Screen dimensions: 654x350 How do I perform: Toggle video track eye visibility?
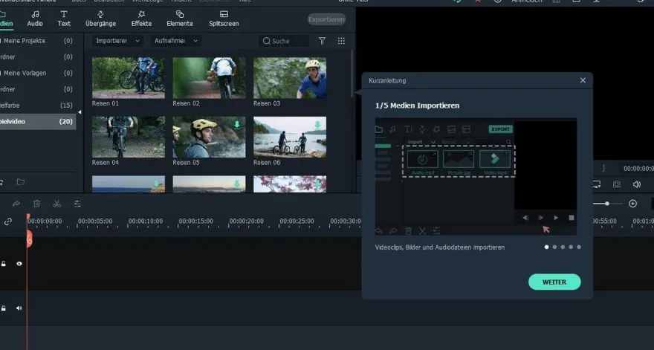(19, 264)
